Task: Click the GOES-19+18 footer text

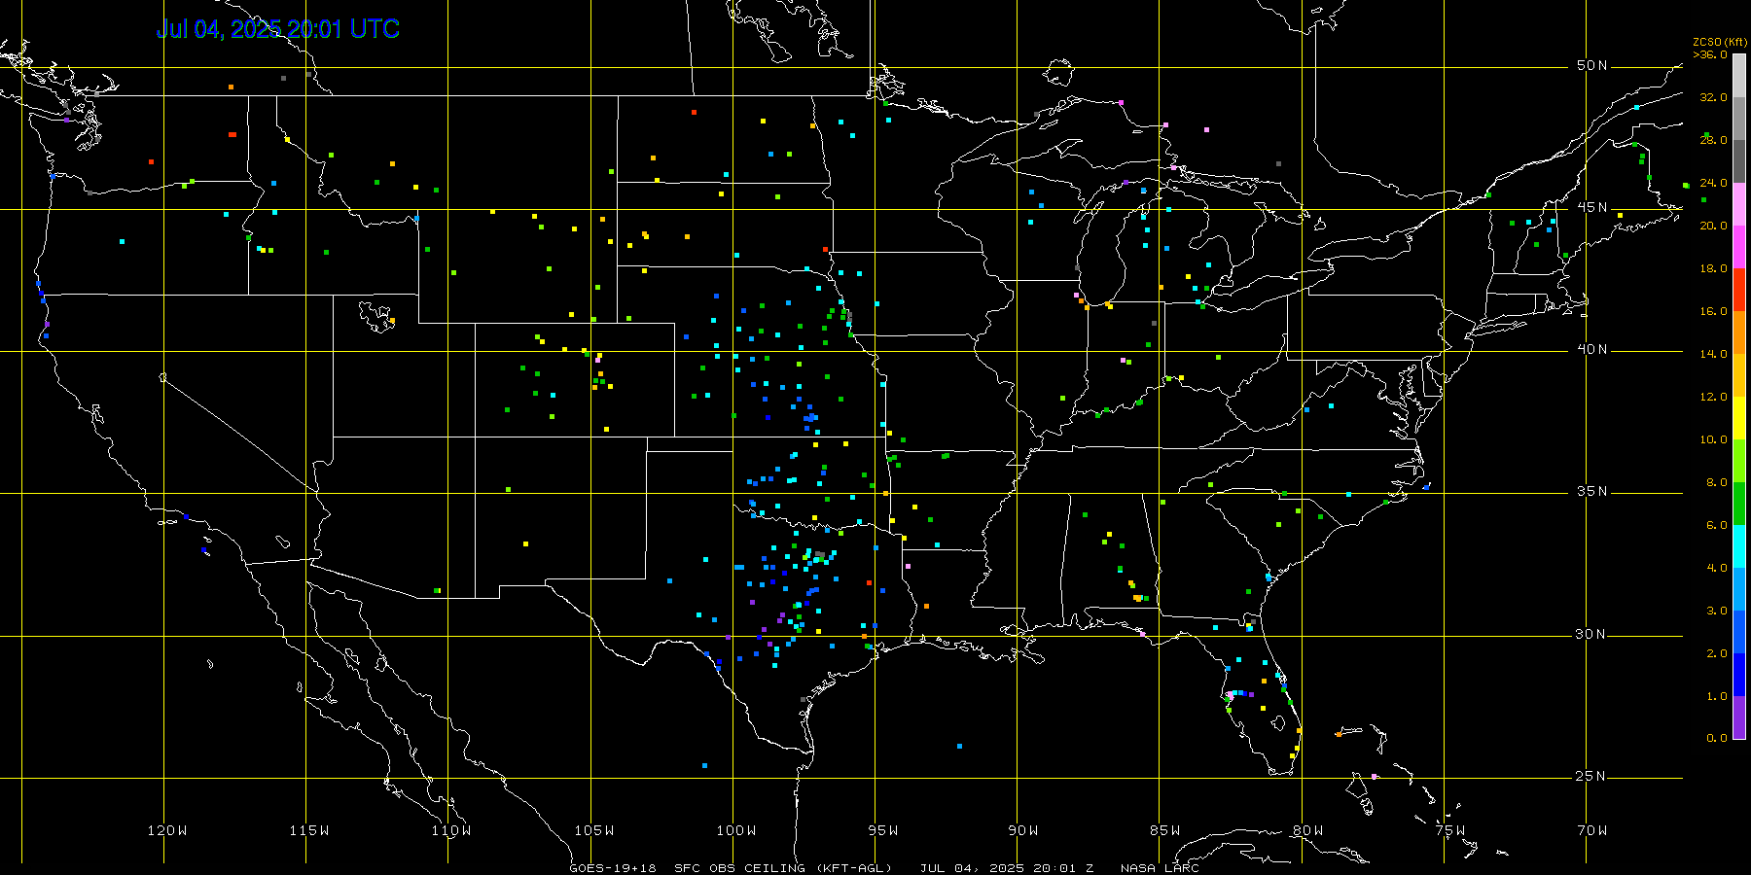Action: (613, 868)
